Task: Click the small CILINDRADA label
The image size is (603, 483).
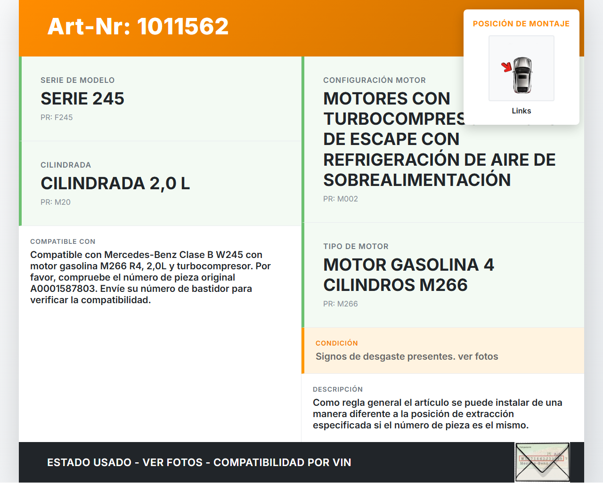Action: [x=66, y=165]
